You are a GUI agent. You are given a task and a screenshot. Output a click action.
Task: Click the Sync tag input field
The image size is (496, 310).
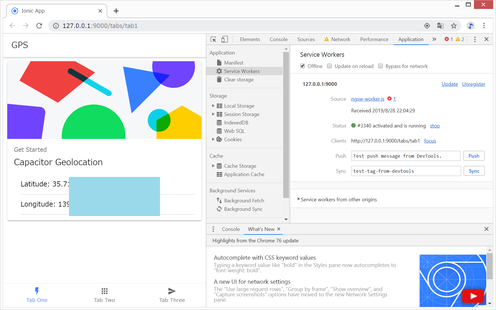pos(406,171)
